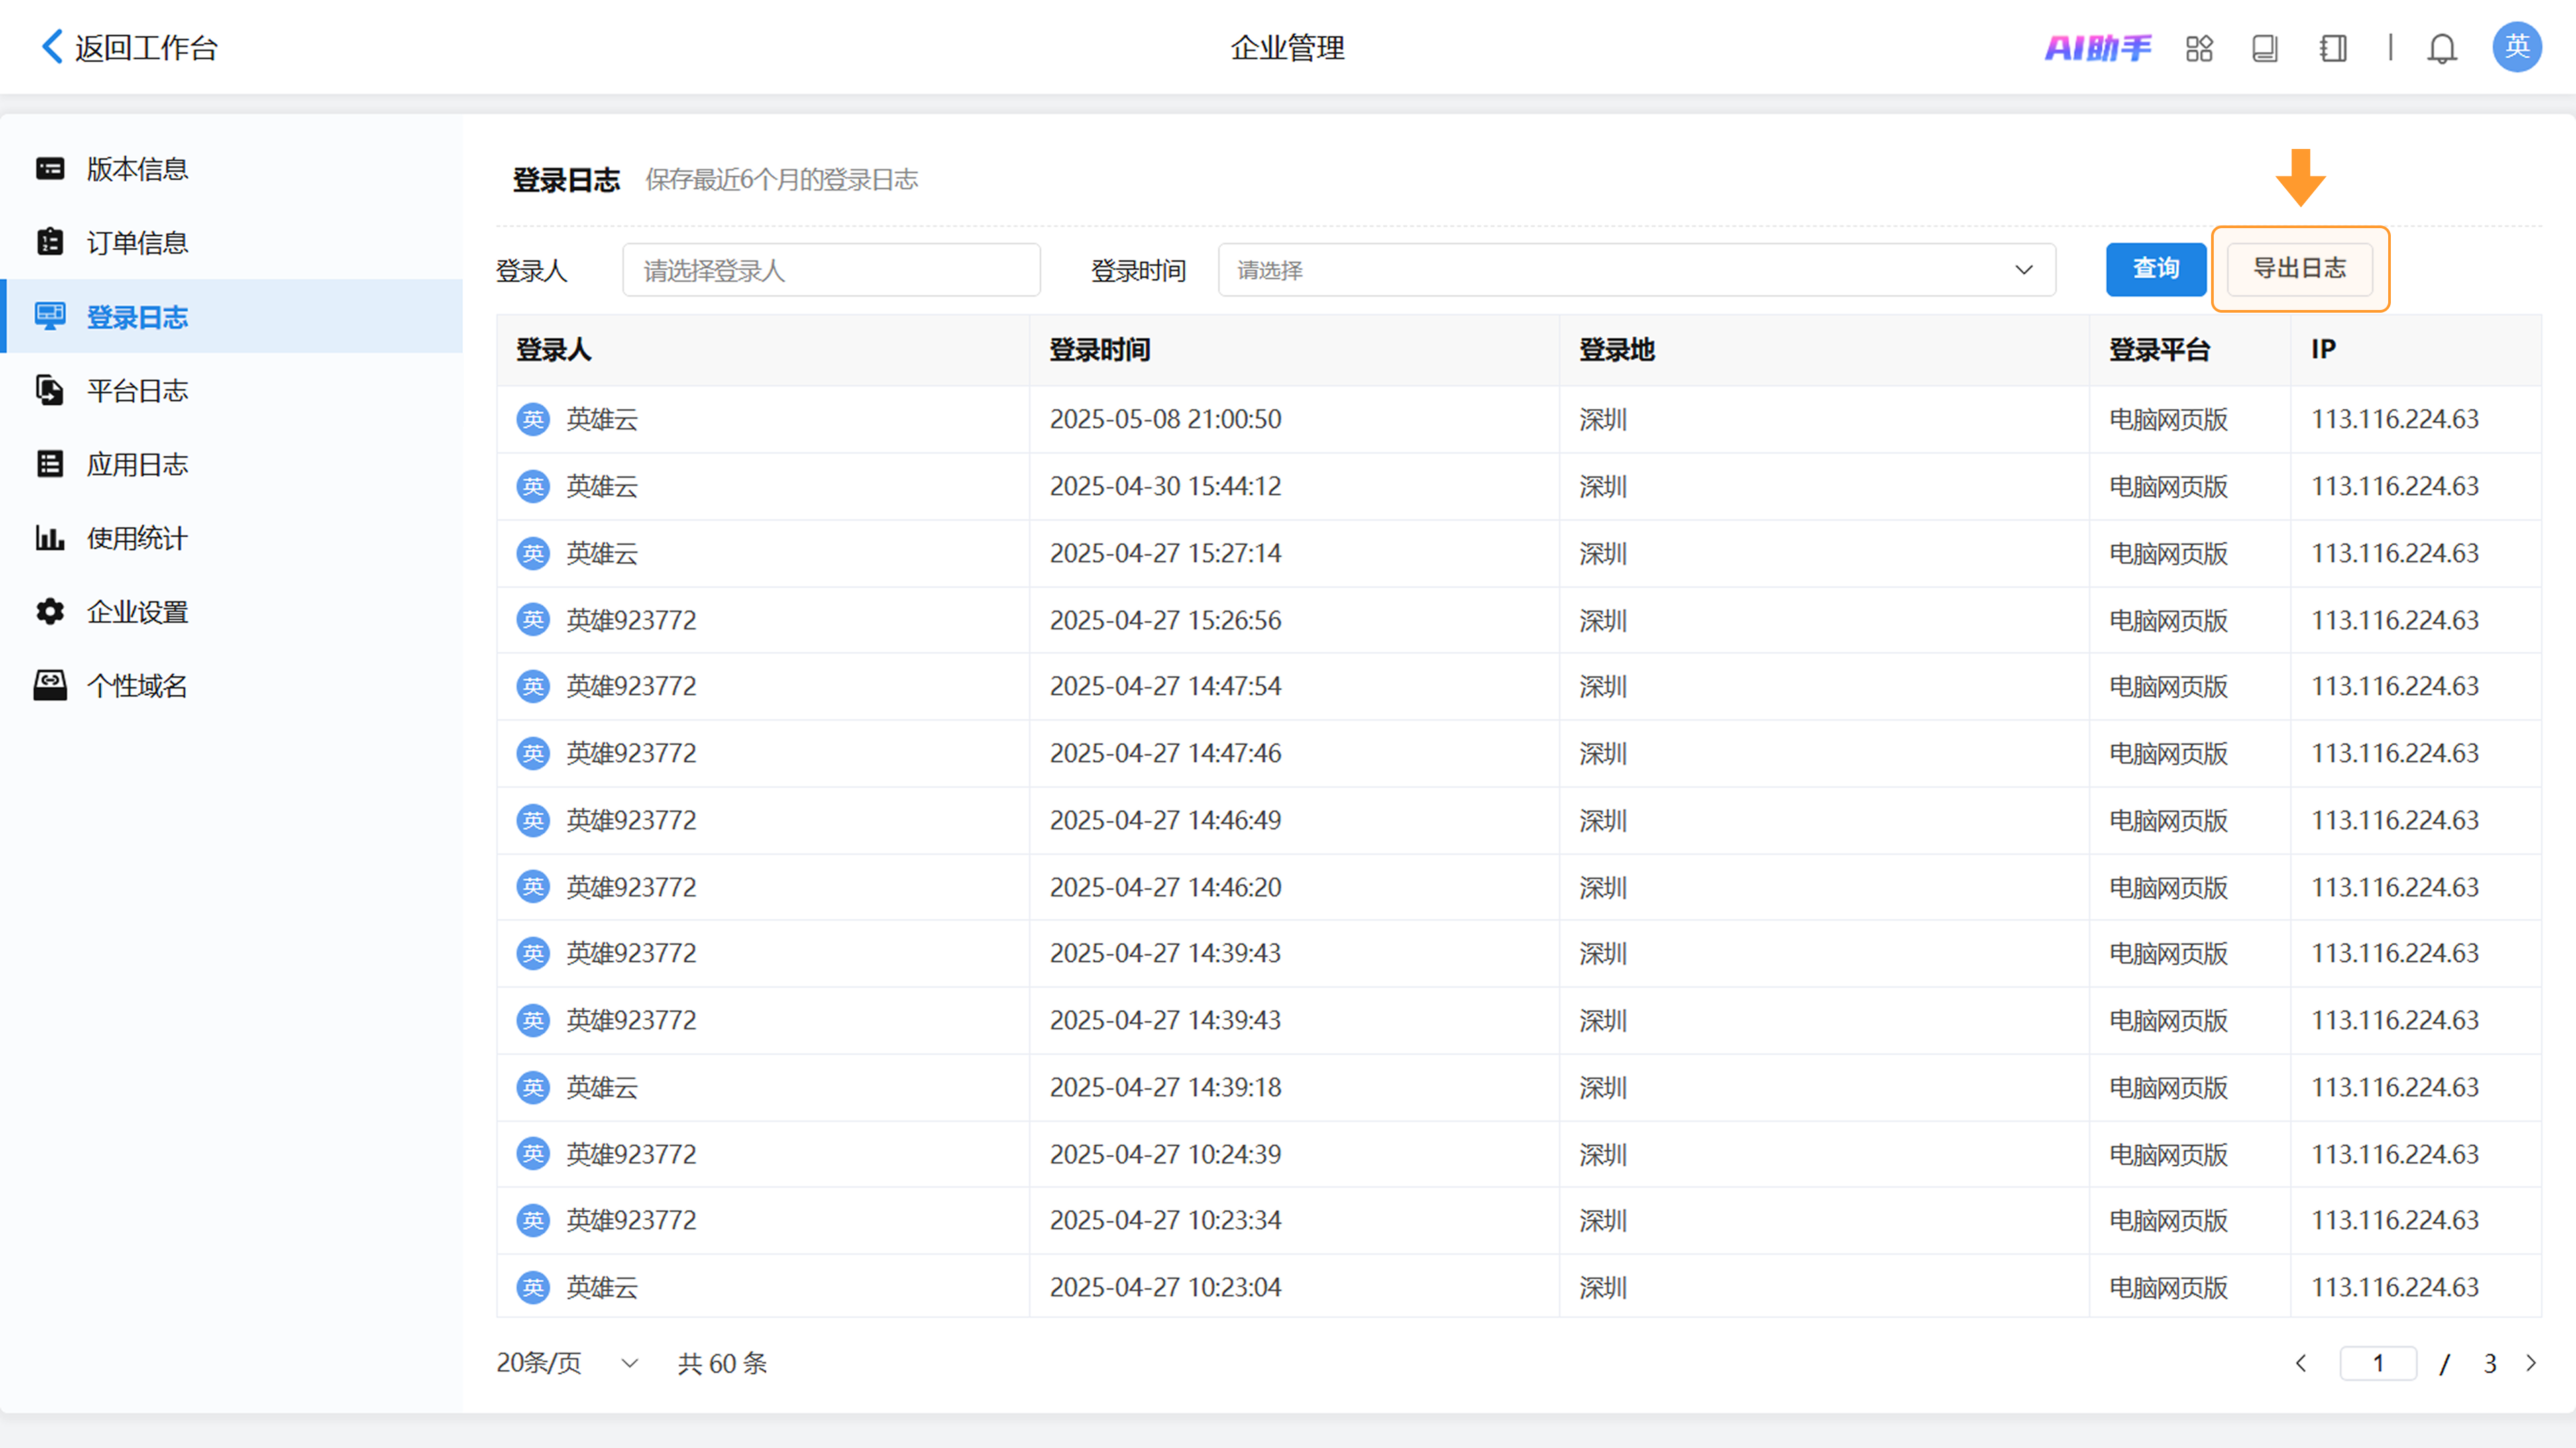Open the AI助手 assistant
Screen dimensions: 2576x1448
pyautogui.click(x=2097, y=47)
